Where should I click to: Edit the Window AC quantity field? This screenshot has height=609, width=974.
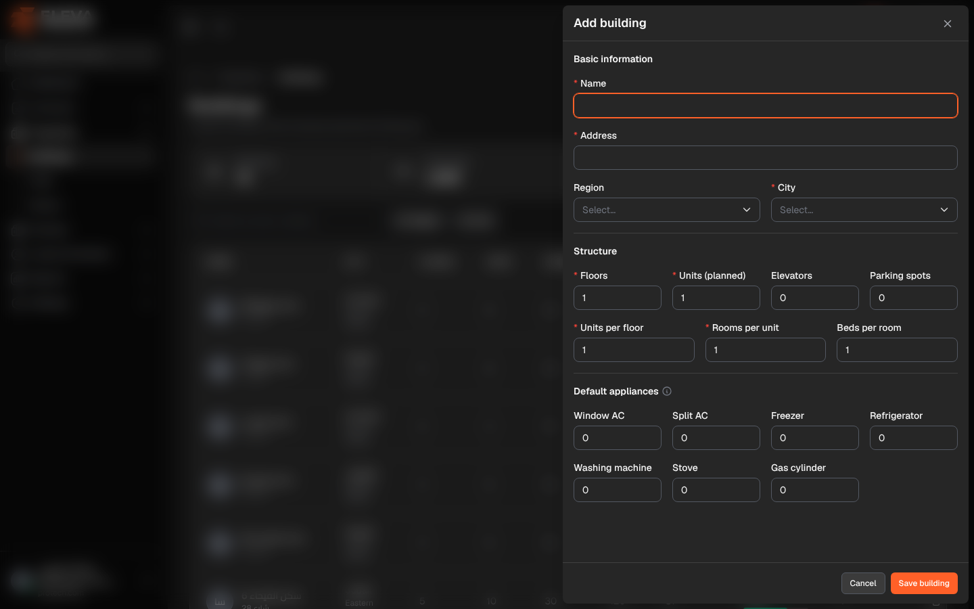click(x=618, y=438)
